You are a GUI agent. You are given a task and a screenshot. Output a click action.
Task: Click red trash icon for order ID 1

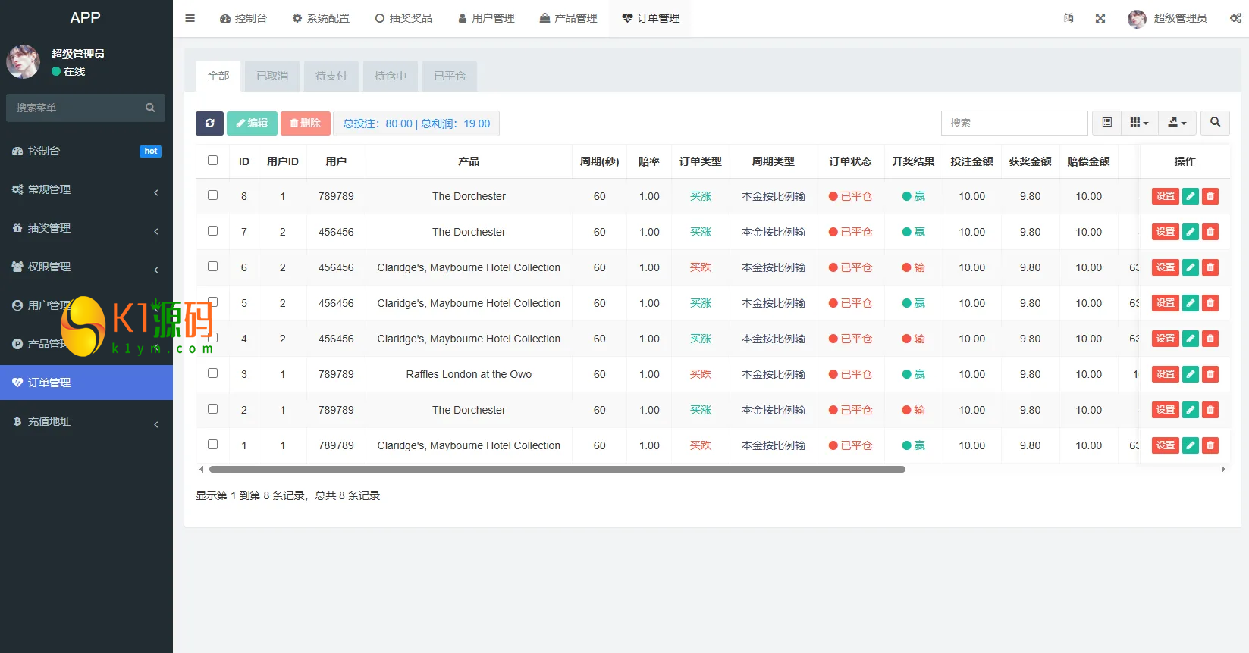(1210, 445)
